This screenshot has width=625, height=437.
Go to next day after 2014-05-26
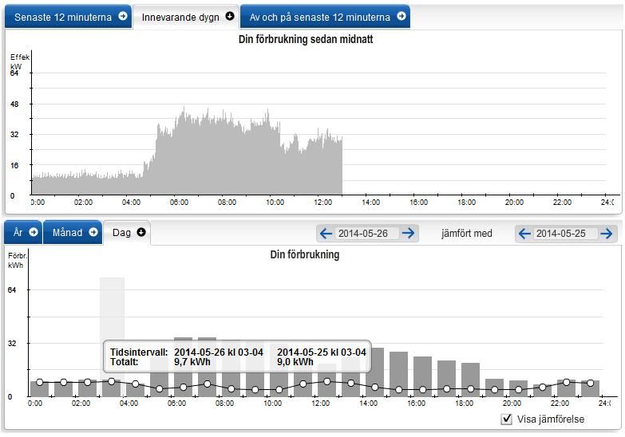pos(408,233)
